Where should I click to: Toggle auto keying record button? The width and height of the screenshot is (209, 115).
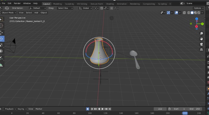coord(88,109)
